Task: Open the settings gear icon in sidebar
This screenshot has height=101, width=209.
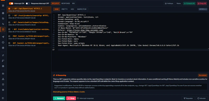Action: click(x=3, y=90)
